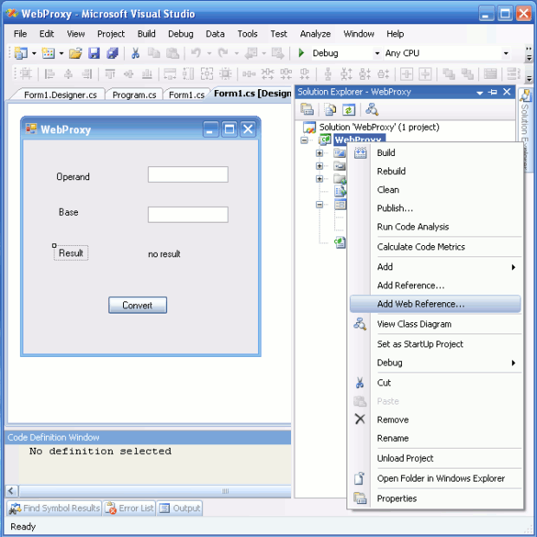Click View Class Diagram icon in Solution Explorer toolbar
537x537 pixels.
pos(372,109)
